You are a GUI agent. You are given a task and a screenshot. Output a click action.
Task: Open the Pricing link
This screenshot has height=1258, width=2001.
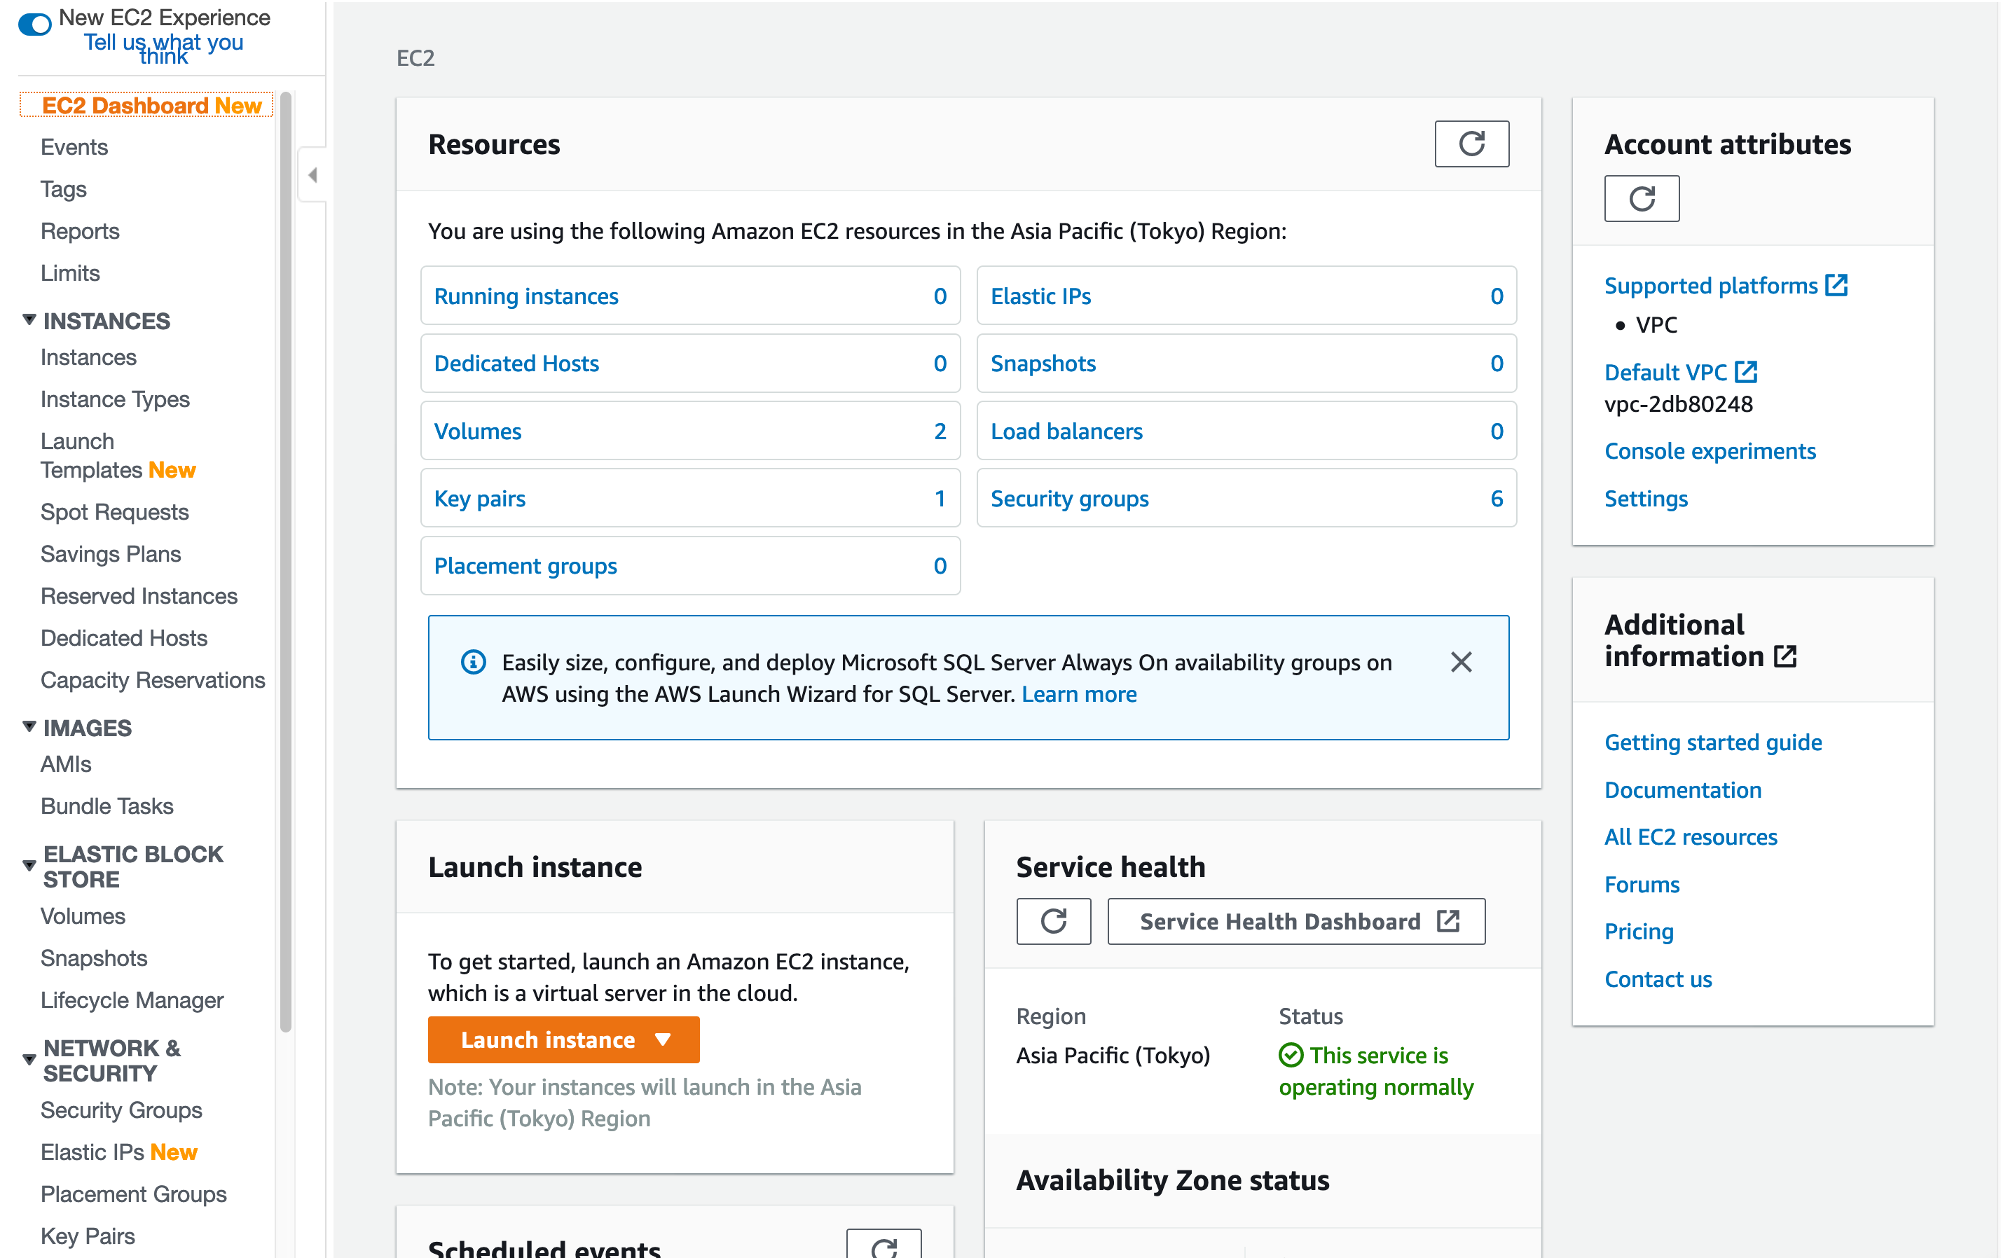1639,932
